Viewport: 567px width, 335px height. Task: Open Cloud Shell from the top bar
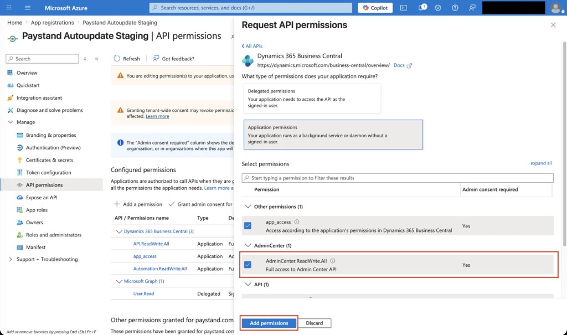(404, 8)
